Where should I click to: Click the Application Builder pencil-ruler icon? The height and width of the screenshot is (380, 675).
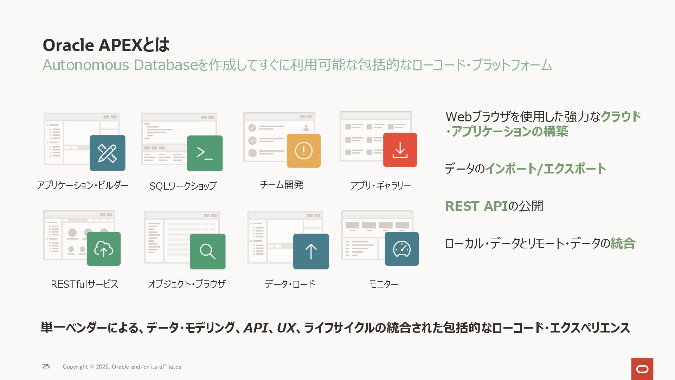(108, 153)
